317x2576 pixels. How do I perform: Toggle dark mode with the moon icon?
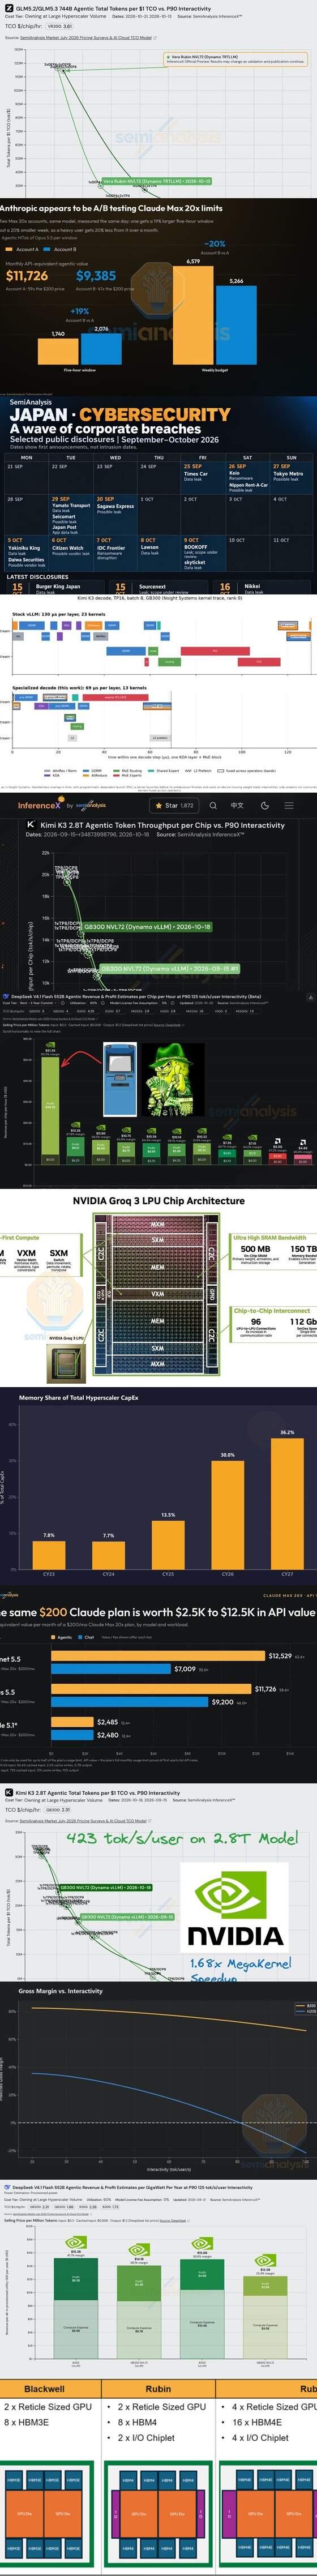264,805
